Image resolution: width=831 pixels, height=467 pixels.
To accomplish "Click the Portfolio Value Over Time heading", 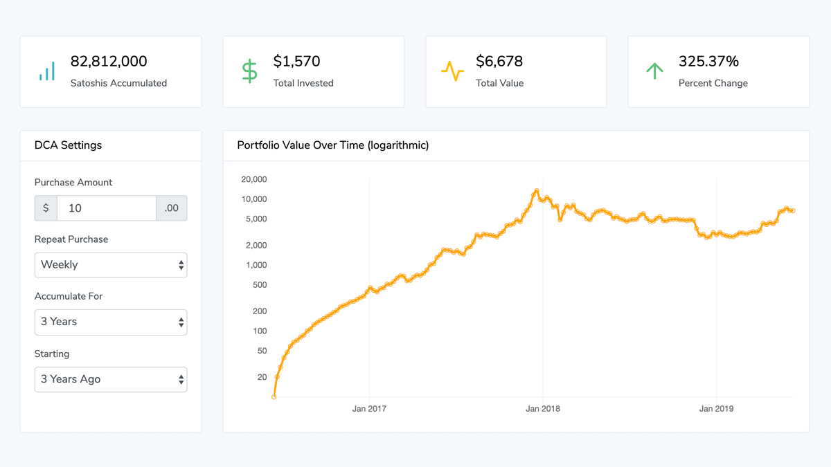I will (x=333, y=145).
